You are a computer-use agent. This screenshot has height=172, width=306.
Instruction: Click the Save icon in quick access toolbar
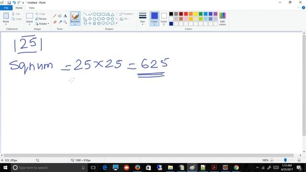point(9,2)
